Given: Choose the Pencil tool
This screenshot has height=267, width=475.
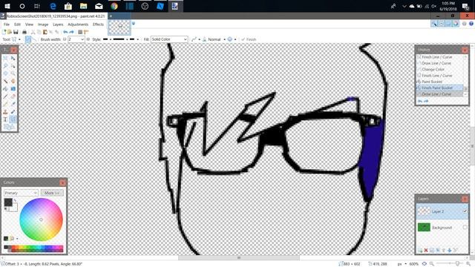Looking at the screenshot, I should pos(5,104).
